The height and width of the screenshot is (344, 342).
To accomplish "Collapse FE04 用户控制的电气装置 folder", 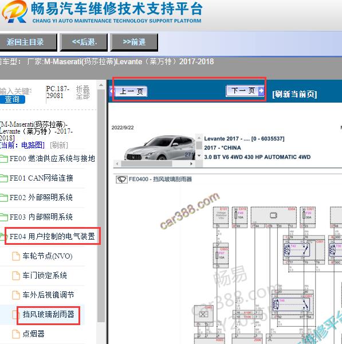I will click(52, 236).
